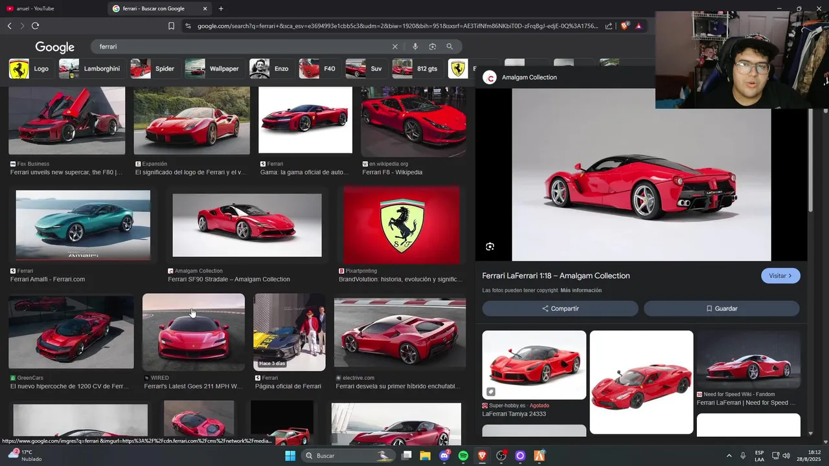829x466 pixels.
Task: Go back with the browser back arrow
Action: click(9, 26)
